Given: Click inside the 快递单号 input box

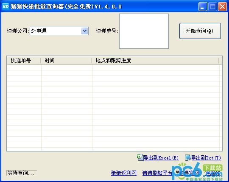Looking at the screenshot, I should point(144,31).
